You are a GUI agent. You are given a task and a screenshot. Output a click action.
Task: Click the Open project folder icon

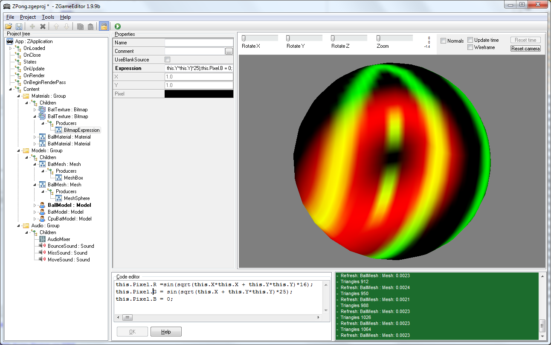coord(9,26)
